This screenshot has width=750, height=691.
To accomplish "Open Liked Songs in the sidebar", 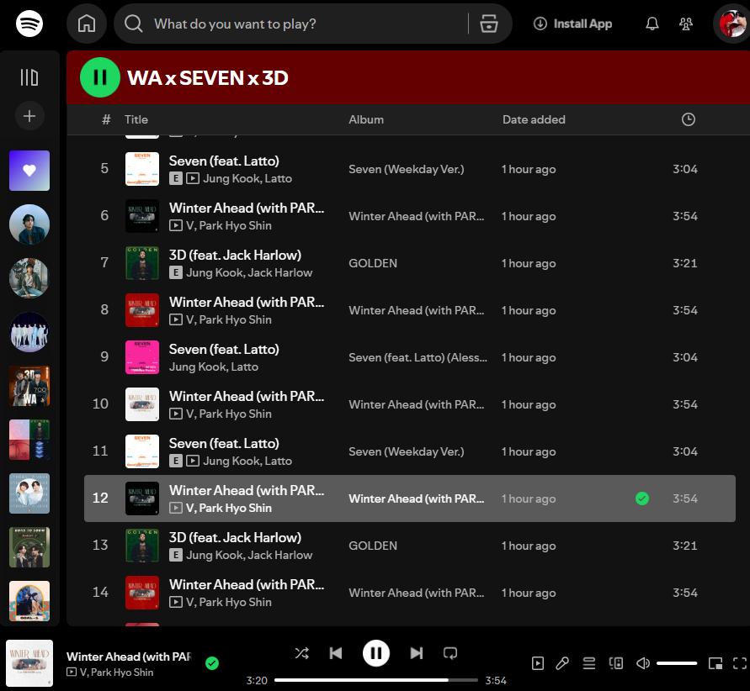I will coord(29,171).
